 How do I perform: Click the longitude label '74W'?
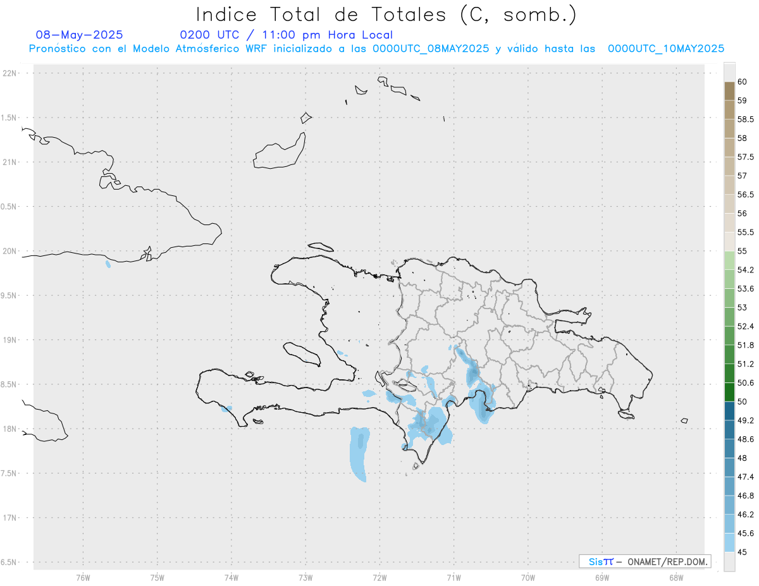[x=231, y=577]
